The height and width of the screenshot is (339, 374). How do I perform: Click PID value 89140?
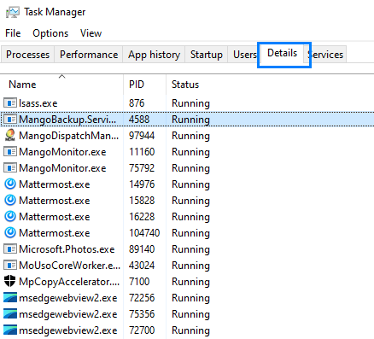(x=142, y=249)
